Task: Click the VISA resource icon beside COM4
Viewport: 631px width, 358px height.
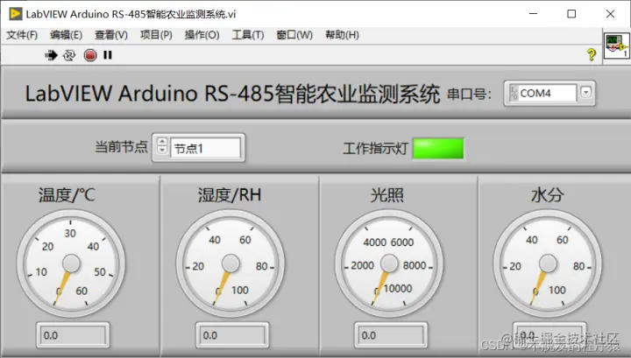Action: click(x=514, y=93)
